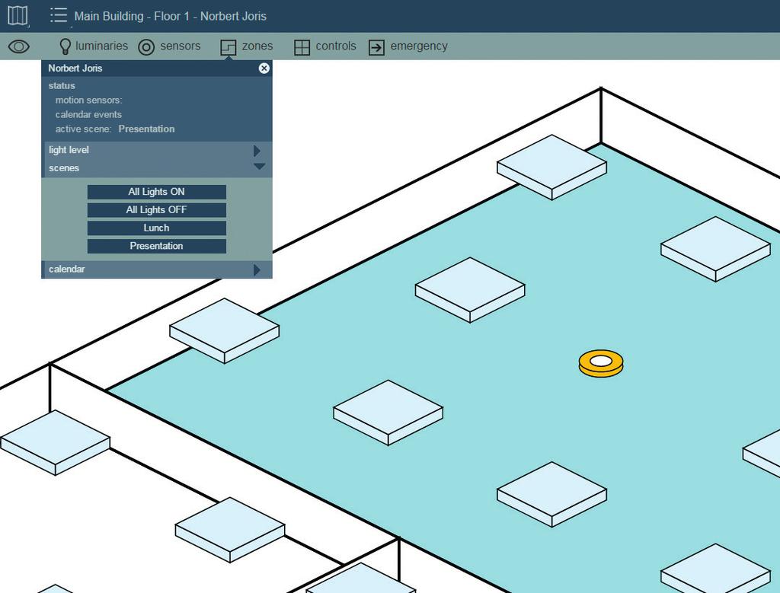This screenshot has width=780, height=593.
Task: Click the 'active scene: Presentation' status line
Action: coord(115,129)
